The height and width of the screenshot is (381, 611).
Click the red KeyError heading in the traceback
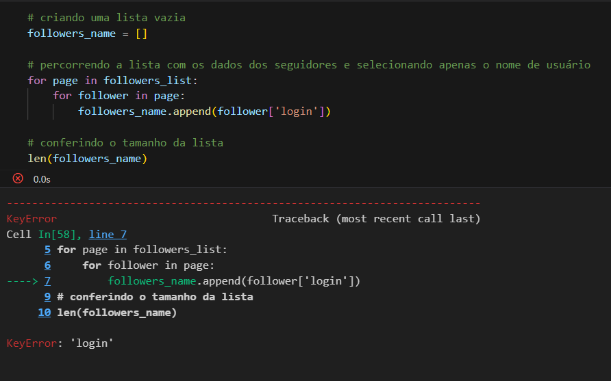32,219
